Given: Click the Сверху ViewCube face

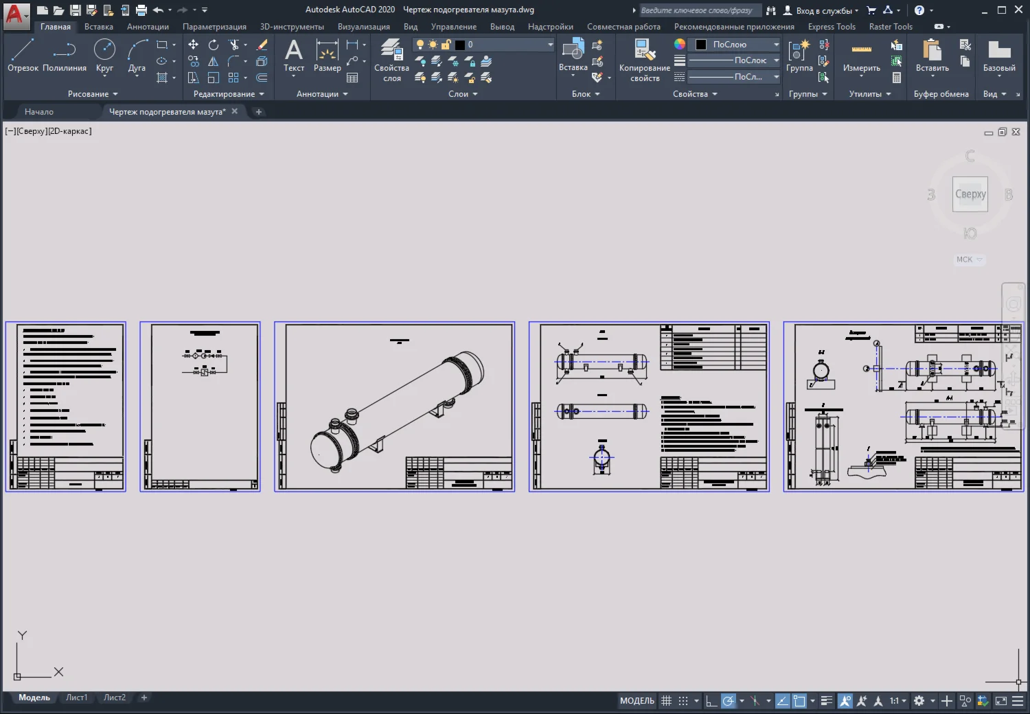Looking at the screenshot, I should tap(970, 194).
